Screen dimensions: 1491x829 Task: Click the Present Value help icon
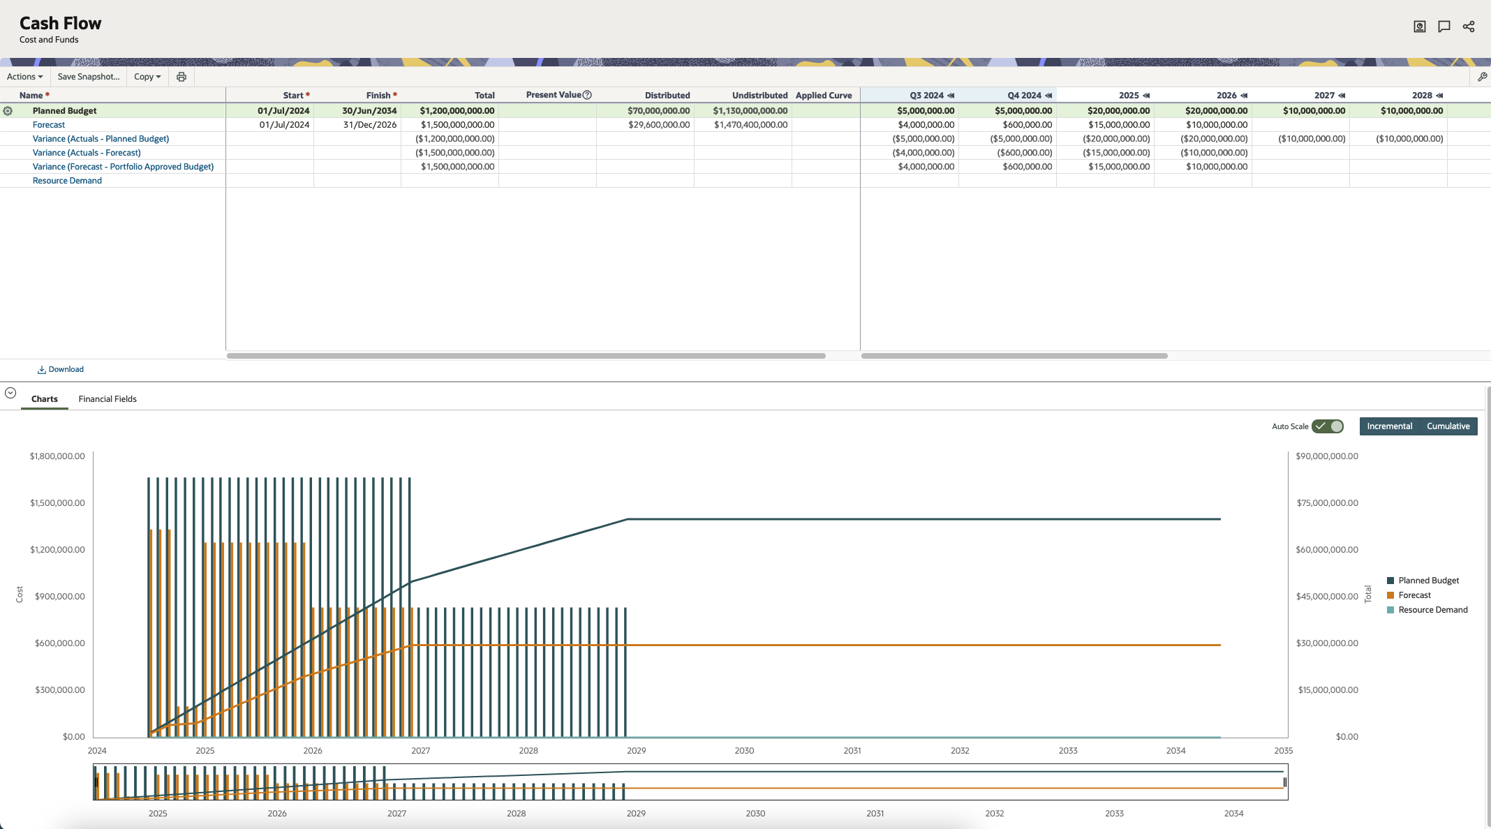587,95
